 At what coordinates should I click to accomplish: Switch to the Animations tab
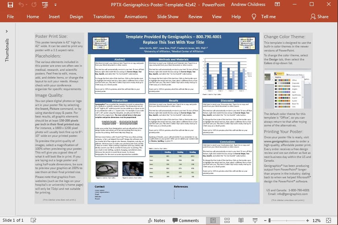[136, 17]
